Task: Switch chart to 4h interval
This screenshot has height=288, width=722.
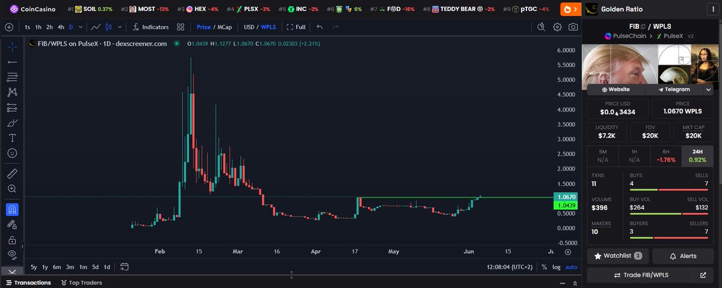Action: coord(61,27)
